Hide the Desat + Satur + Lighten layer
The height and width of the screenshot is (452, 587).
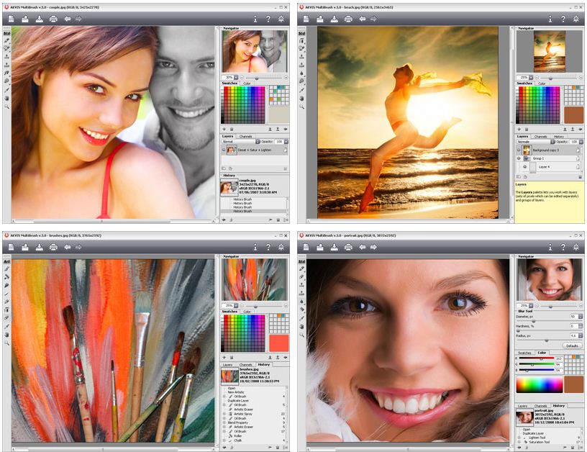tap(224, 149)
